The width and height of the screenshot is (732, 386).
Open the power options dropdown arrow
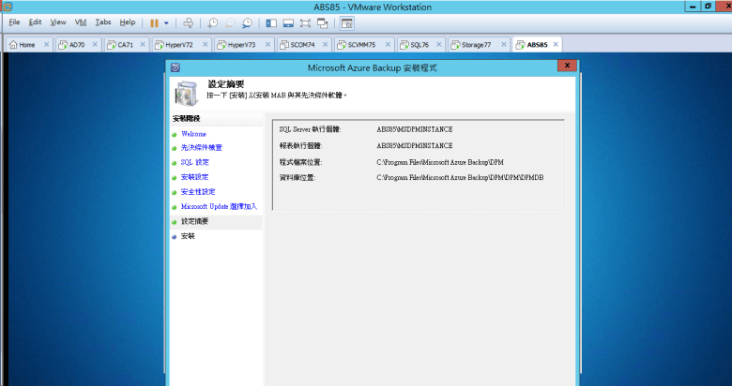[x=166, y=22]
